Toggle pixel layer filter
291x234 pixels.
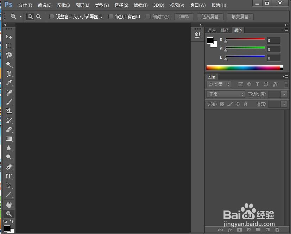pos(241,84)
